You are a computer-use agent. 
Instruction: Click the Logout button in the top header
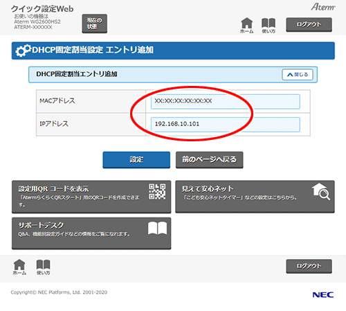click(x=309, y=24)
